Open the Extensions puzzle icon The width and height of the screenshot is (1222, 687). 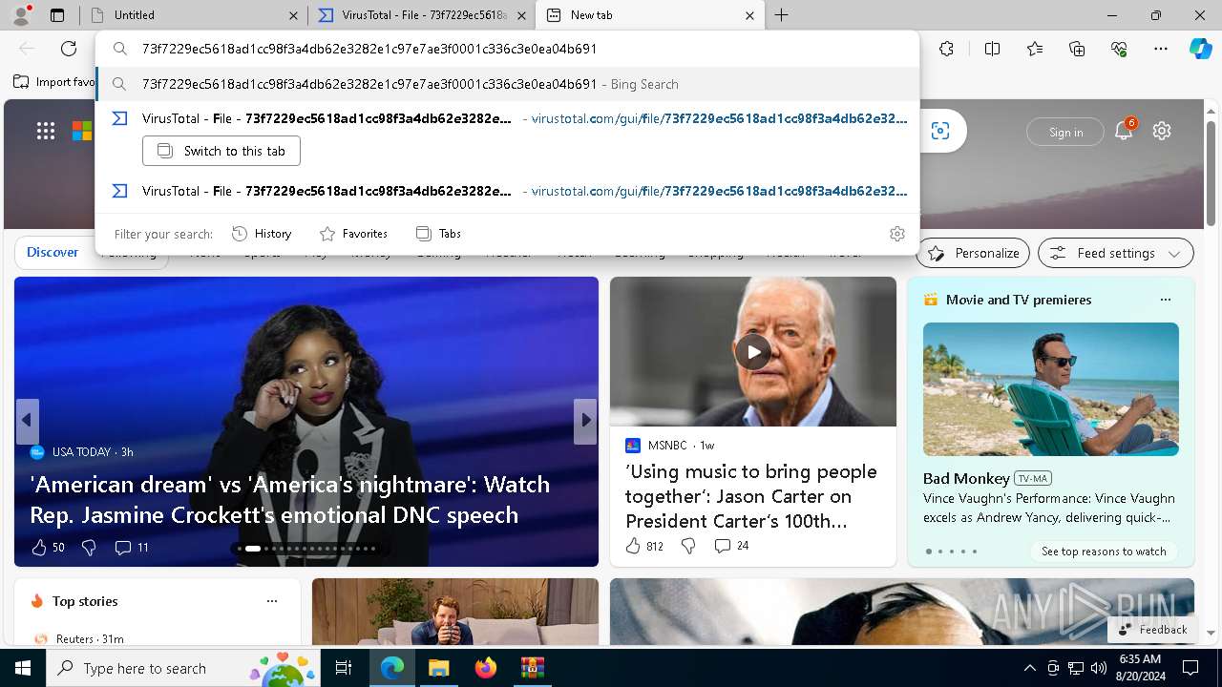[946, 49]
